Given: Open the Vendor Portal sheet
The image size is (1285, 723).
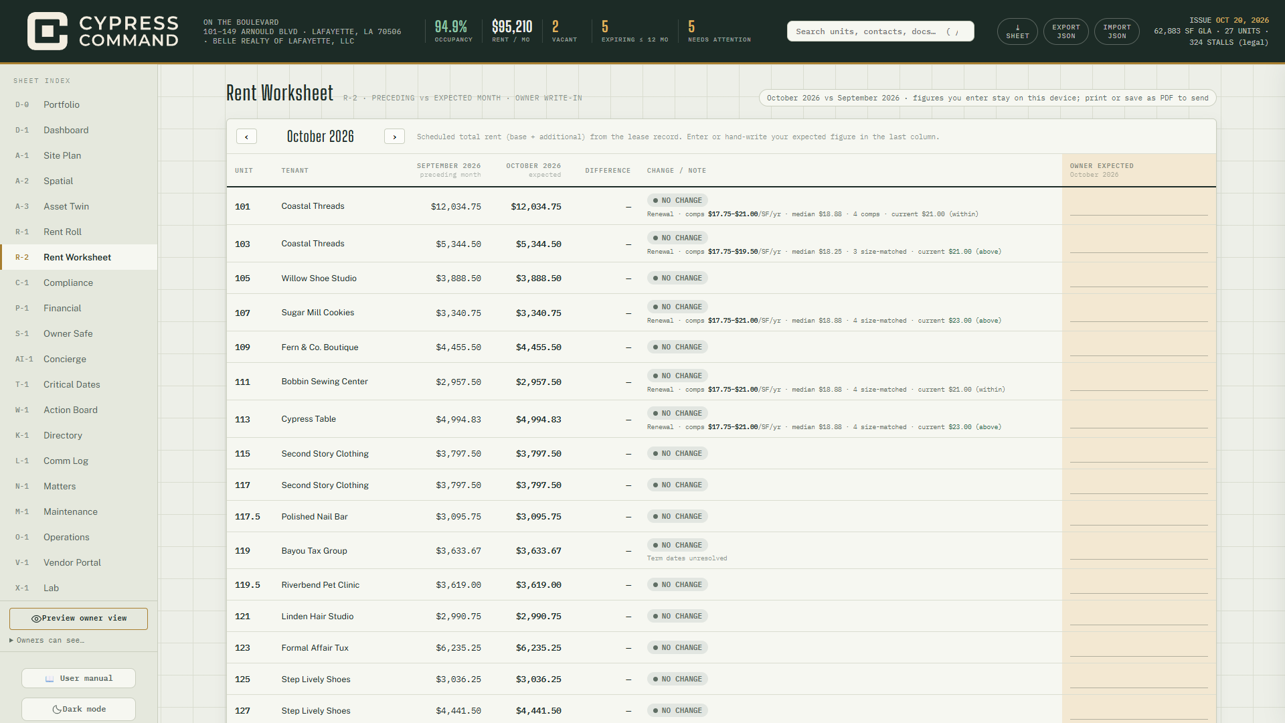Looking at the screenshot, I should [x=79, y=562].
